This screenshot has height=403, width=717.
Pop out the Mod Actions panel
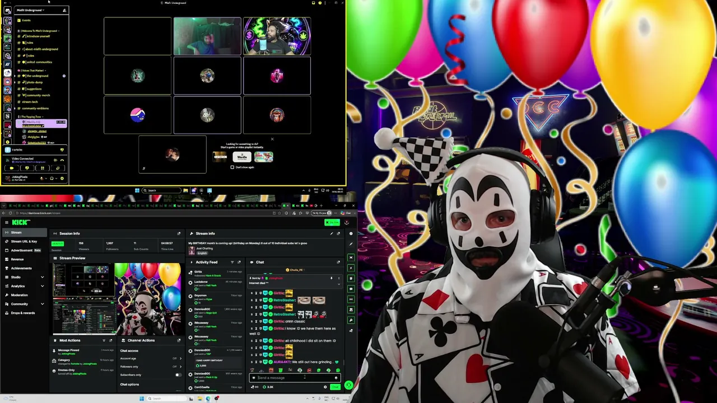pyautogui.click(x=110, y=340)
